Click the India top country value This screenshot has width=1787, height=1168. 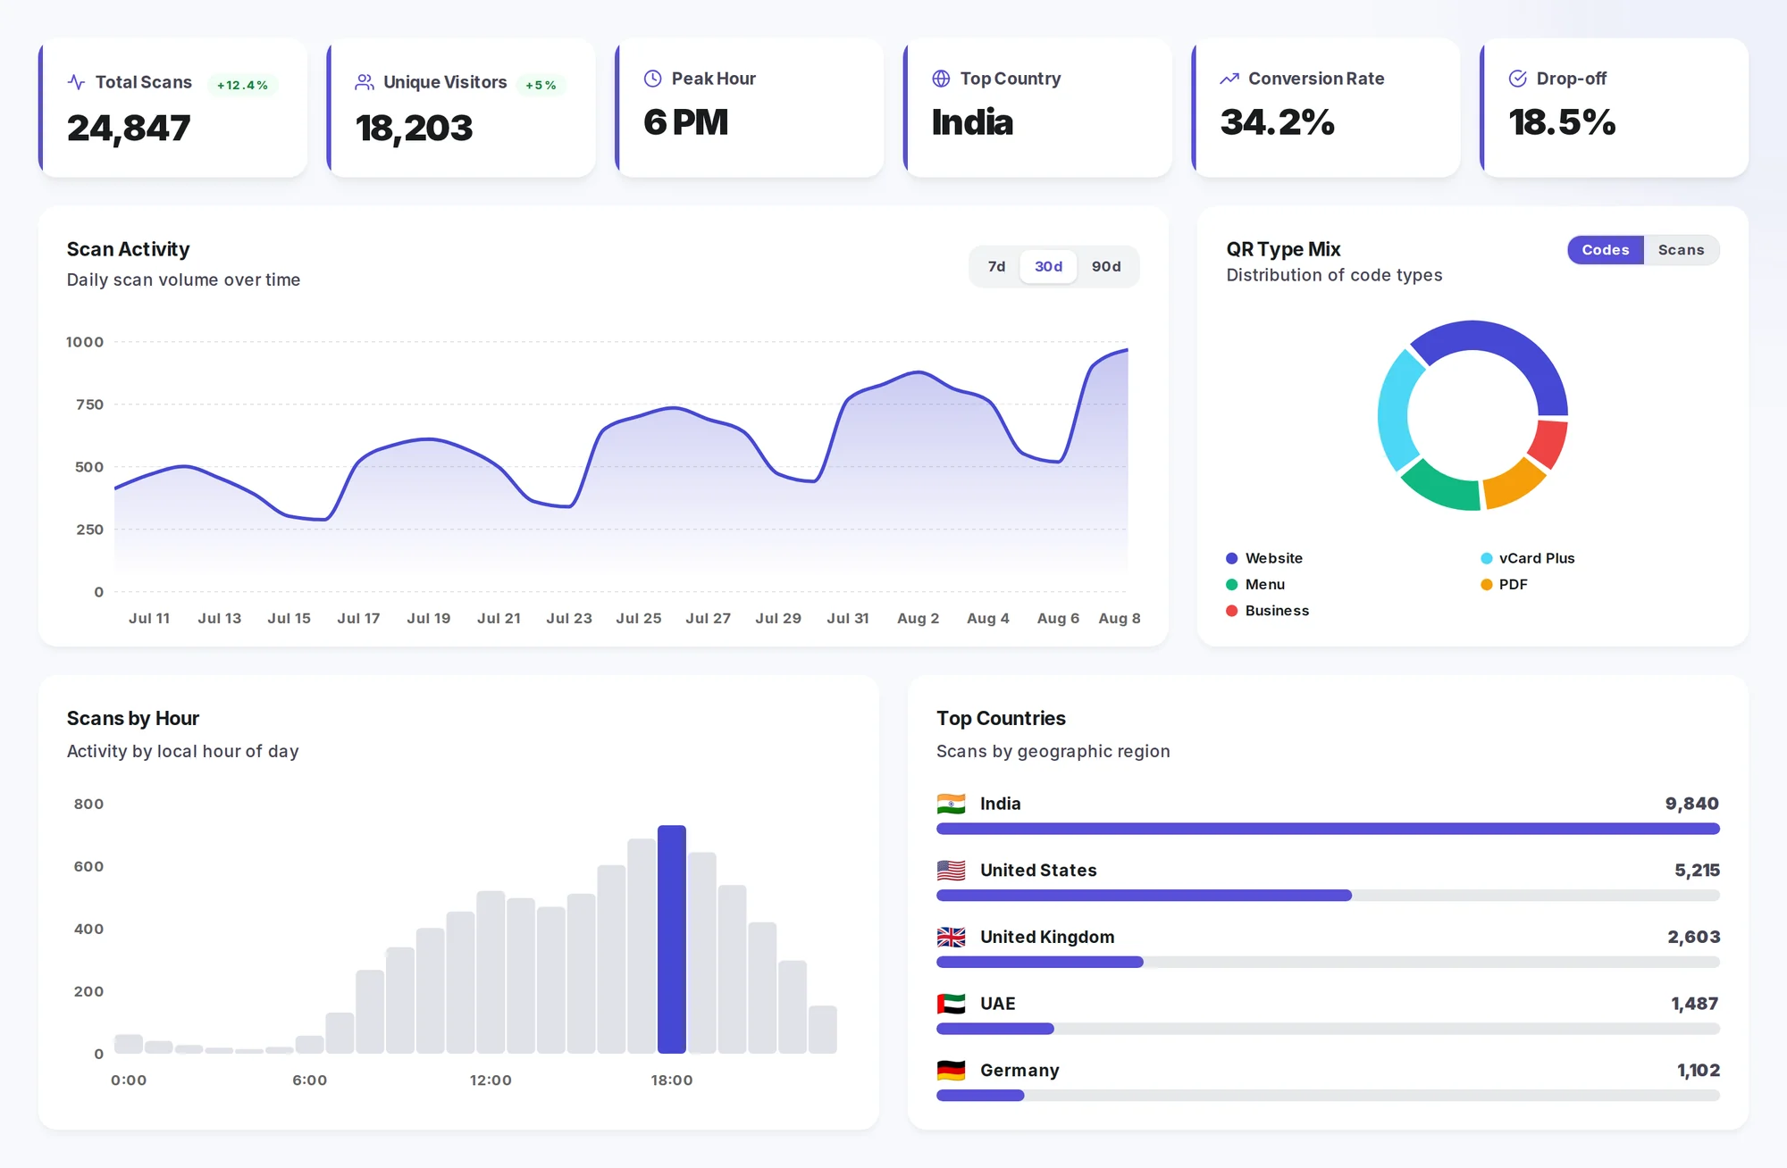pos(972,122)
